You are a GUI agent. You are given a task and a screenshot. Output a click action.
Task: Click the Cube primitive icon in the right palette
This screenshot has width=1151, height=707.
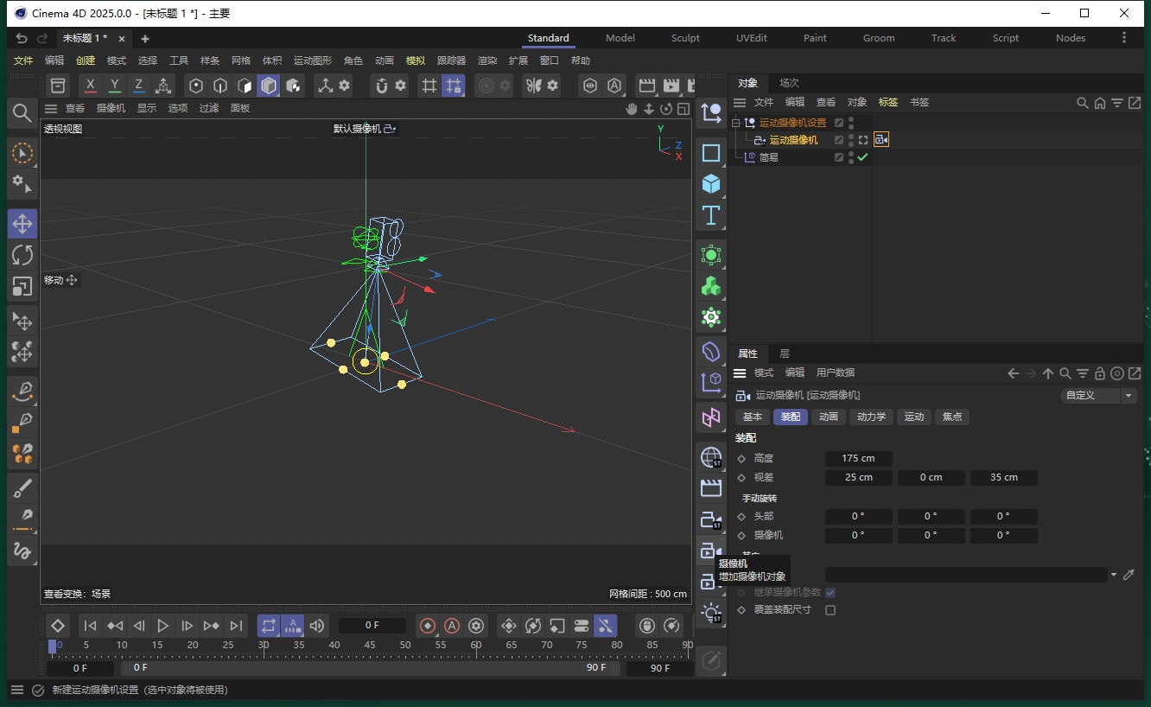710,184
